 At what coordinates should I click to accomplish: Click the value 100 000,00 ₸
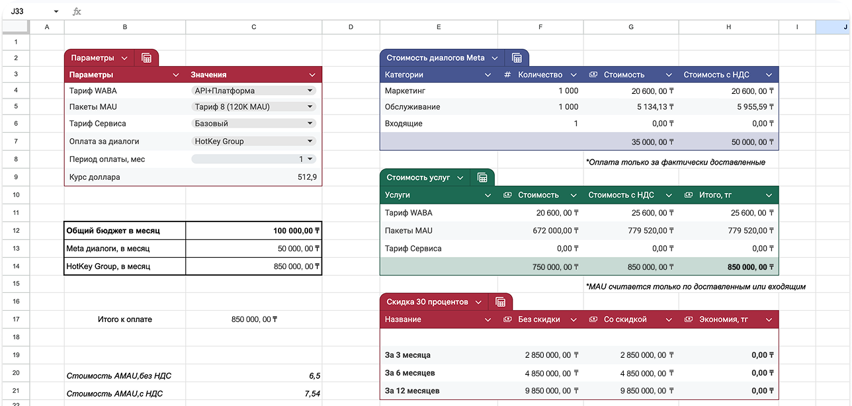click(x=296, y=231)
